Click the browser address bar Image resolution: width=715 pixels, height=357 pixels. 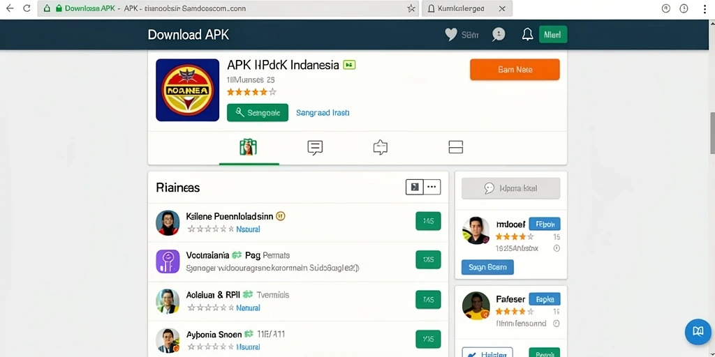point(228,8)
